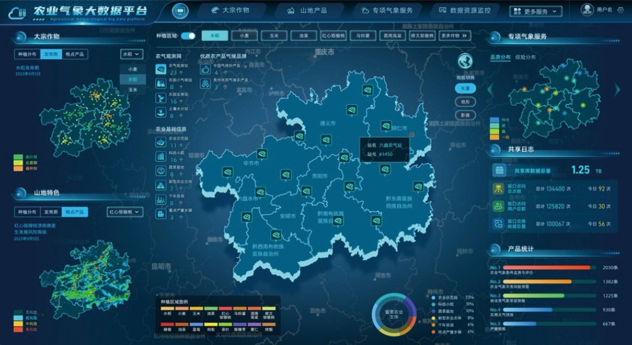
Task: Click the station marker left of 毕节市 label
Action: 228,172
